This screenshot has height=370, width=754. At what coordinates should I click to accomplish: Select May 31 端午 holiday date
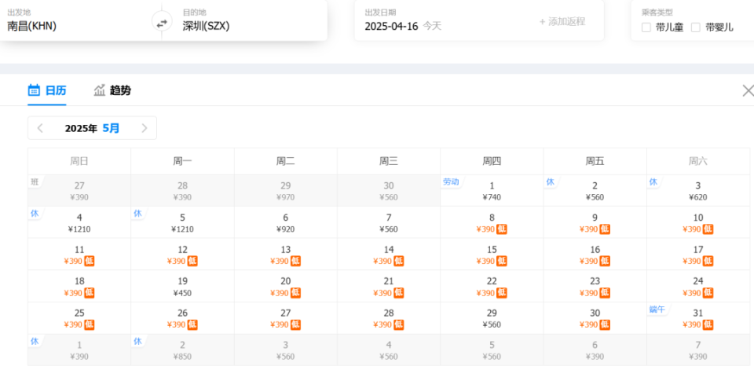(x=697, y=318)
